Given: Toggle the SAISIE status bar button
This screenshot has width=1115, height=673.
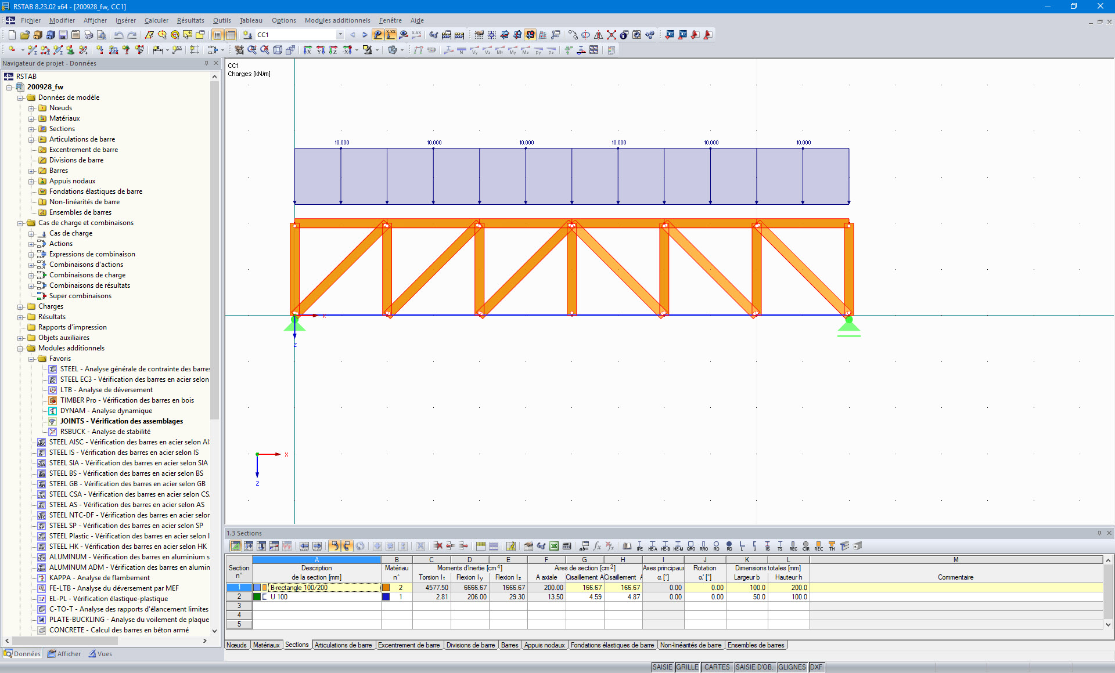Looking at the screenshot, I should (662, 667).
